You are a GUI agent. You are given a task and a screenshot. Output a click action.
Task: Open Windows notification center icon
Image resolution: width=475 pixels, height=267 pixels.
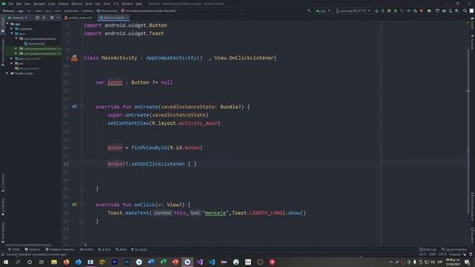[x=467, y=262]
